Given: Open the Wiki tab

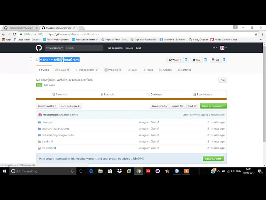Looking at the screenshot, I should click(133, 70).
